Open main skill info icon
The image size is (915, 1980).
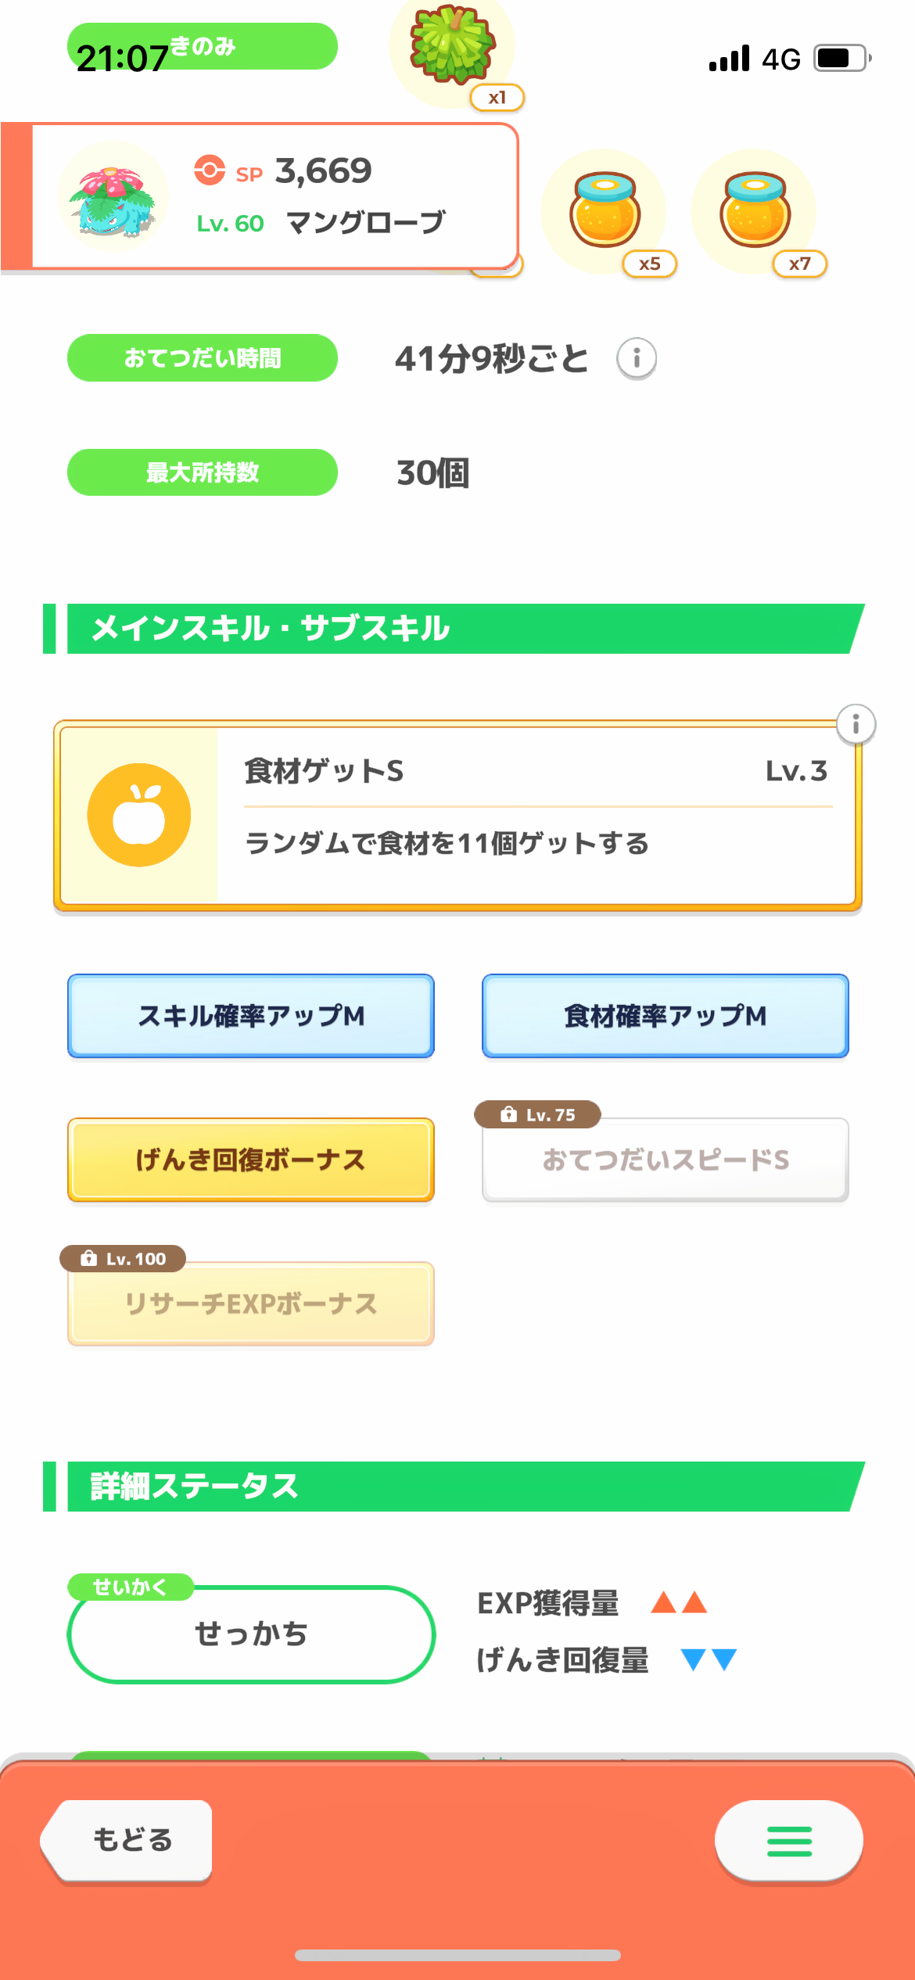tap(856, 724)
